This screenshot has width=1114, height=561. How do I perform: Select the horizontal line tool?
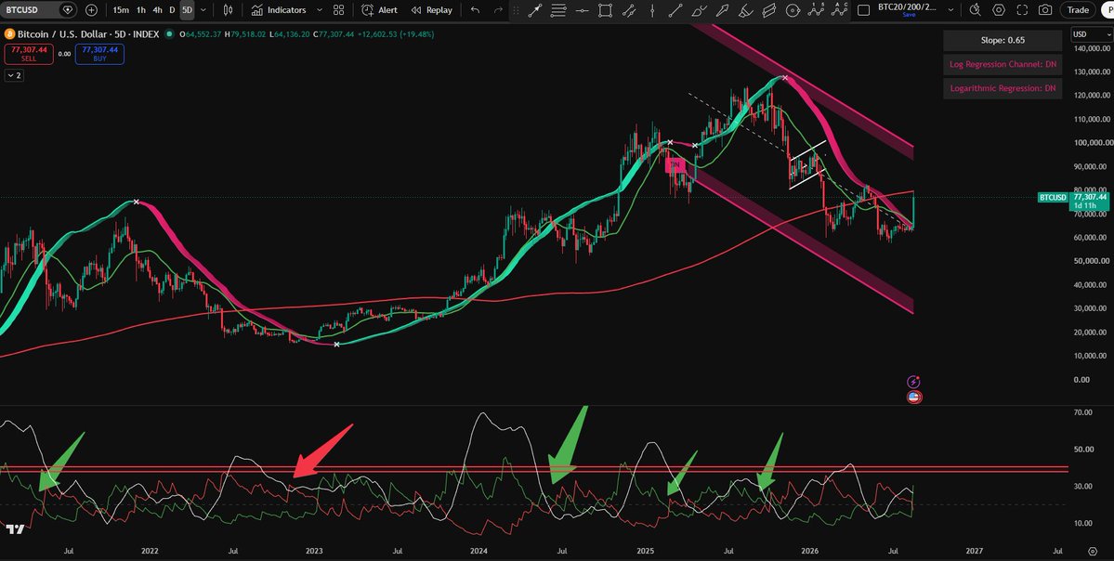click(582, 10)
